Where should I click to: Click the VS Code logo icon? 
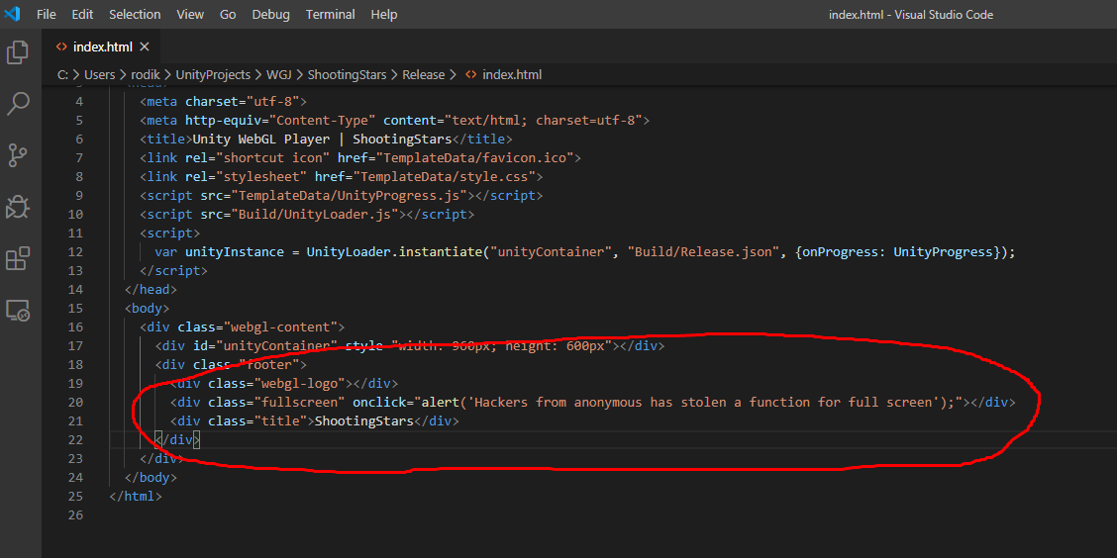pyautogui.click(x=12, y=14)
